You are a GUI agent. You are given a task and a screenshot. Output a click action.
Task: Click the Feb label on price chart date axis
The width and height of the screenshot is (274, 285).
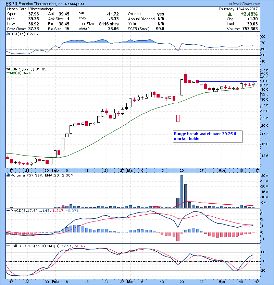pyautogui.click(x=55, y=171)
